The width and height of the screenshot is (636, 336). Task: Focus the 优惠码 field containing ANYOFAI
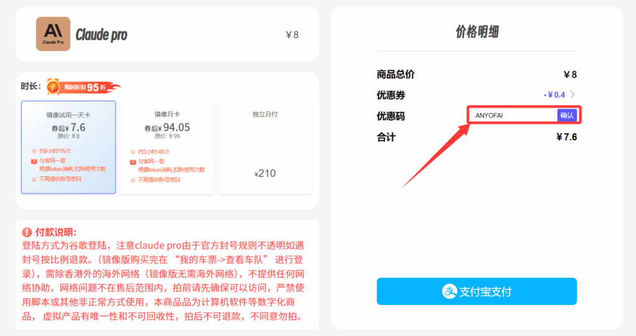coord(511,116)
